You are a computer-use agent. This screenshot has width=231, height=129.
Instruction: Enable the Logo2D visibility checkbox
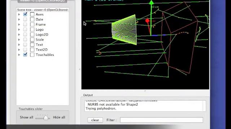click(25, 34)
